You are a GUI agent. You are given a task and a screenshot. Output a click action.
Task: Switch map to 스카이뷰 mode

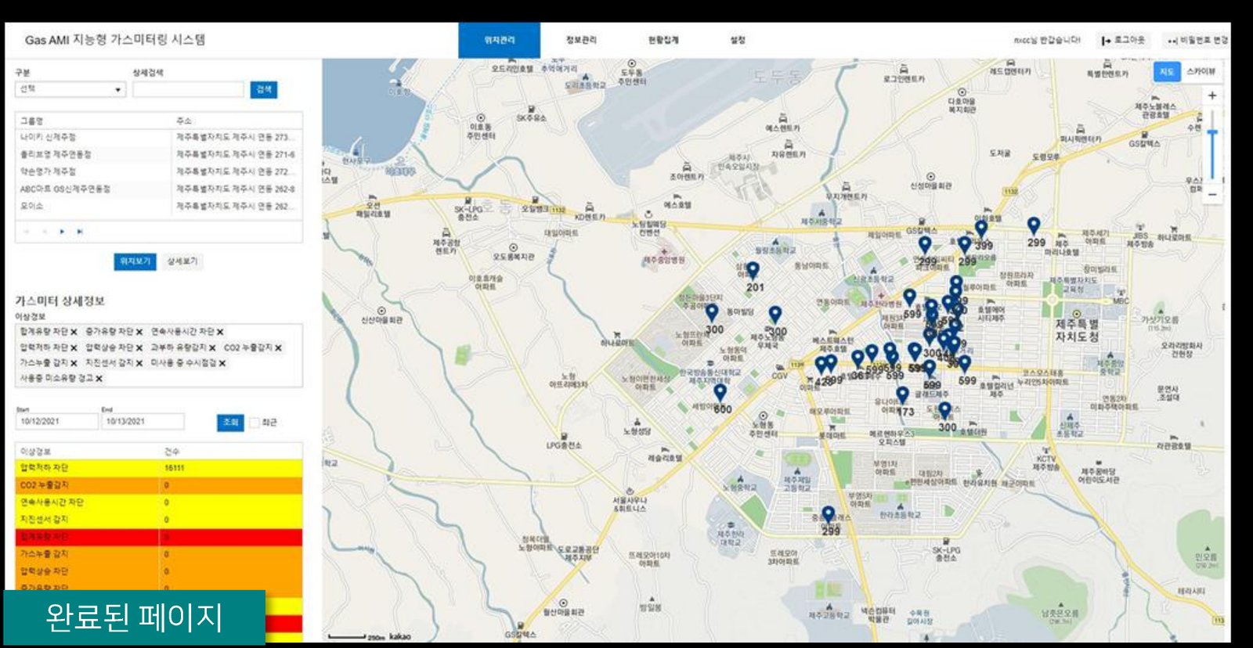1201,71
